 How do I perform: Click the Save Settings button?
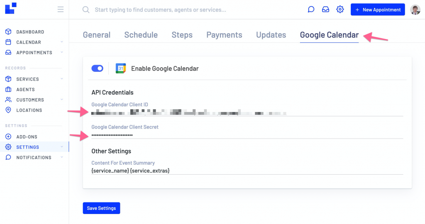click(101, 208)
